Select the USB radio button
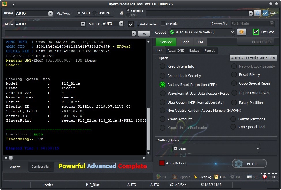 (x=128, y=15)
